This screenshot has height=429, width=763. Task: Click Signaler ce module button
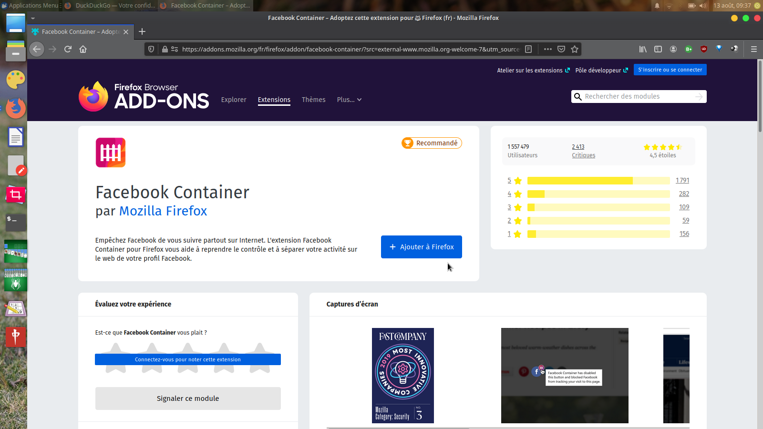click(x=188, y=398)
